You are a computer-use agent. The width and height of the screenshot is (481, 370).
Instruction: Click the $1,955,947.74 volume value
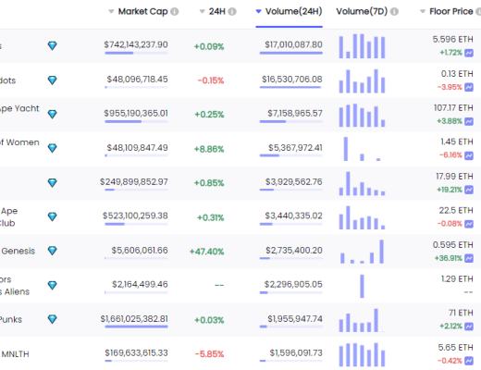click(x=295, y=319)
